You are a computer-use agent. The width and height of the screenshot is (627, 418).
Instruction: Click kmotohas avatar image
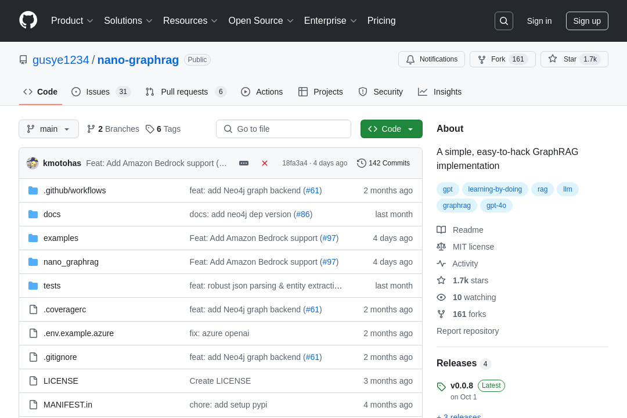33,163
